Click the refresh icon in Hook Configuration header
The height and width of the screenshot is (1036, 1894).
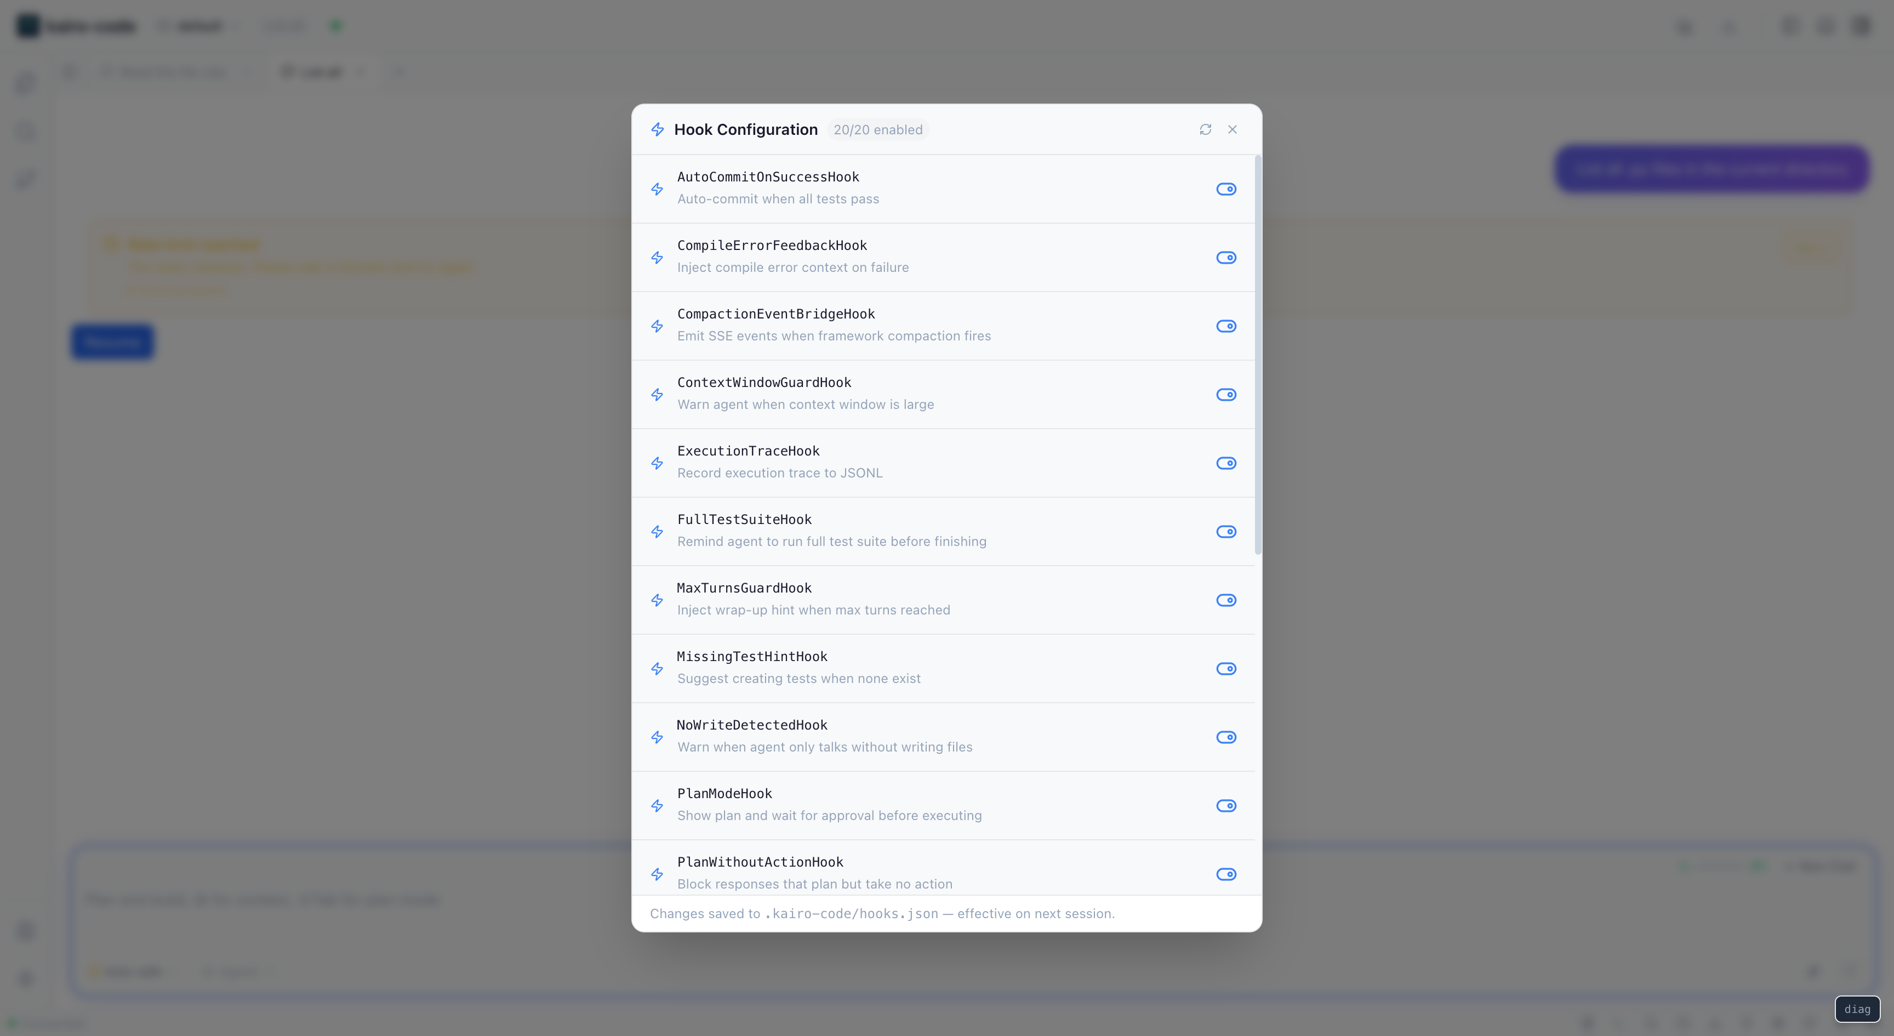1205,129
